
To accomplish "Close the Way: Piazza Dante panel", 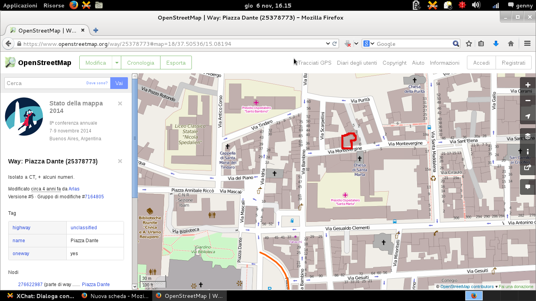I will click(120, 161).
